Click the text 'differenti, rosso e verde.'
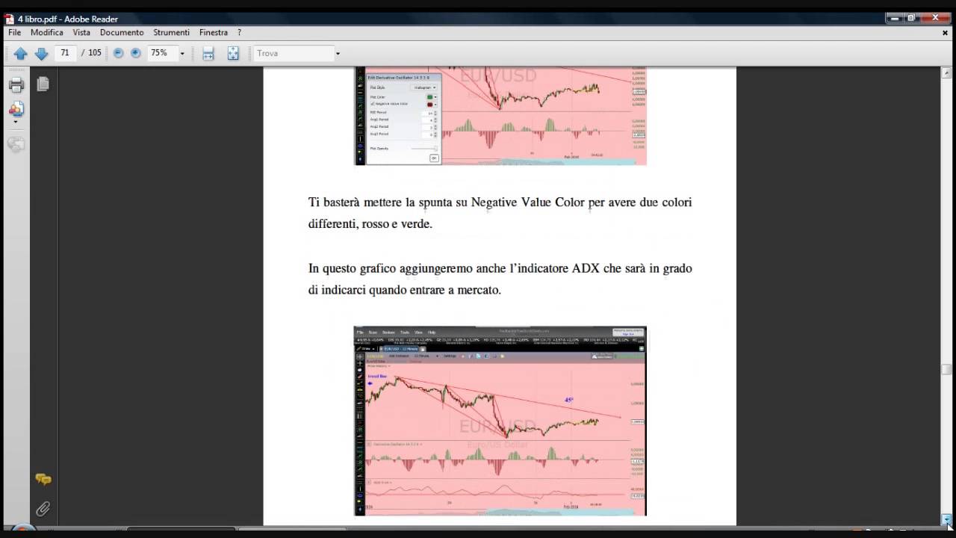The image size is (956, 538). 370,223
